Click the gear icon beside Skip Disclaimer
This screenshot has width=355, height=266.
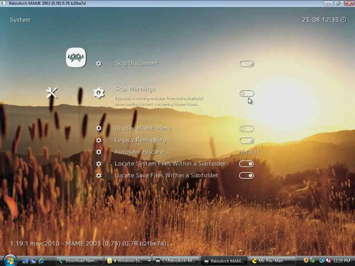[99, 63]
